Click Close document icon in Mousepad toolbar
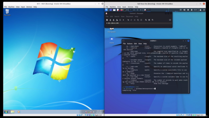The width and height of the screenshot is (209, 118). pos(123,20)
